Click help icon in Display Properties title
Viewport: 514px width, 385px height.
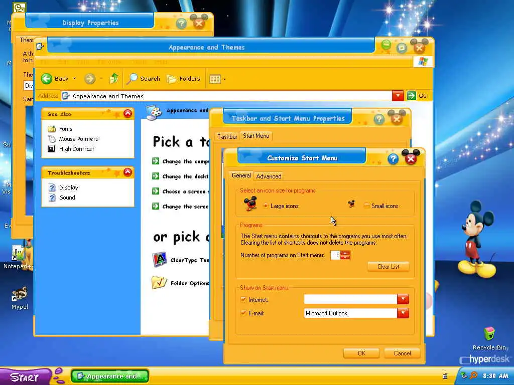(181, 24)
